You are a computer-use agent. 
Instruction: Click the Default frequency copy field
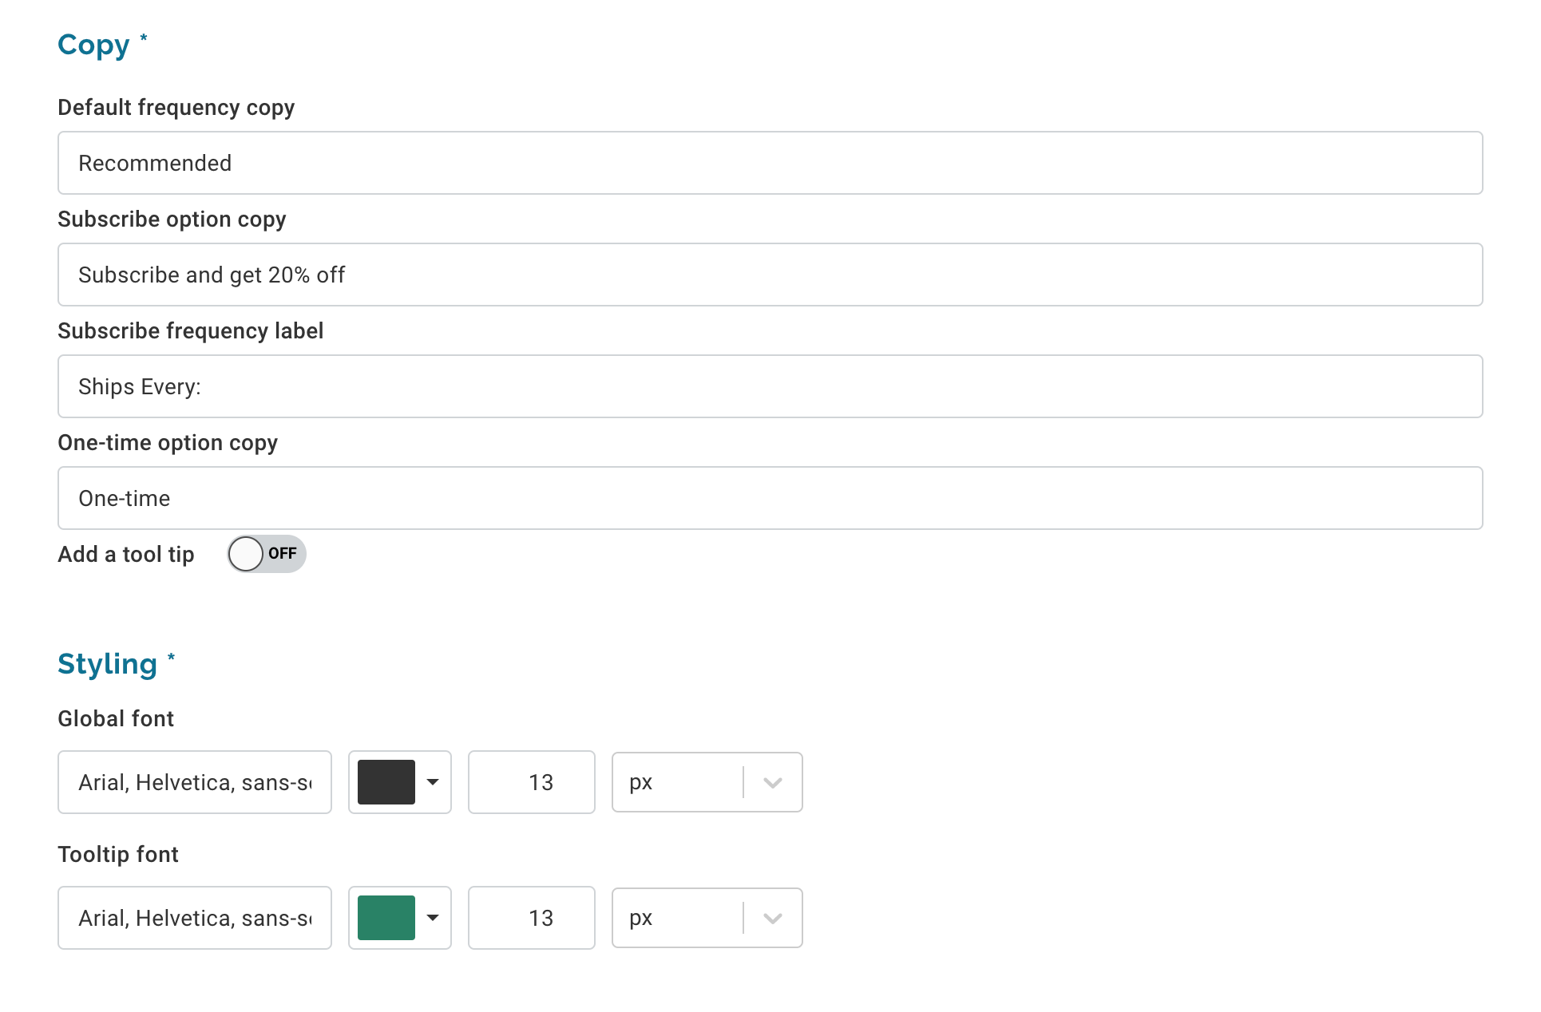(x=770, y=163)
